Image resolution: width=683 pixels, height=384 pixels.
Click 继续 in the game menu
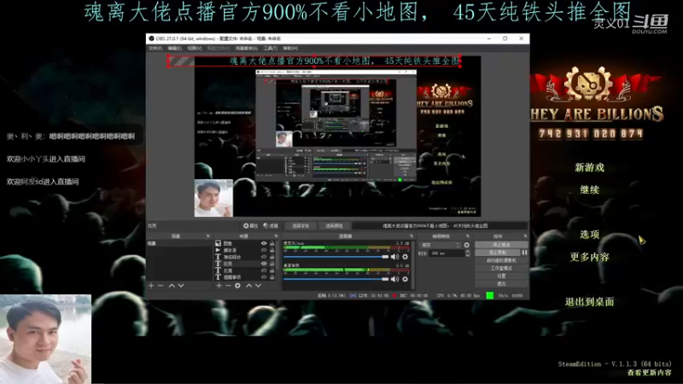[x=589, y=189]
